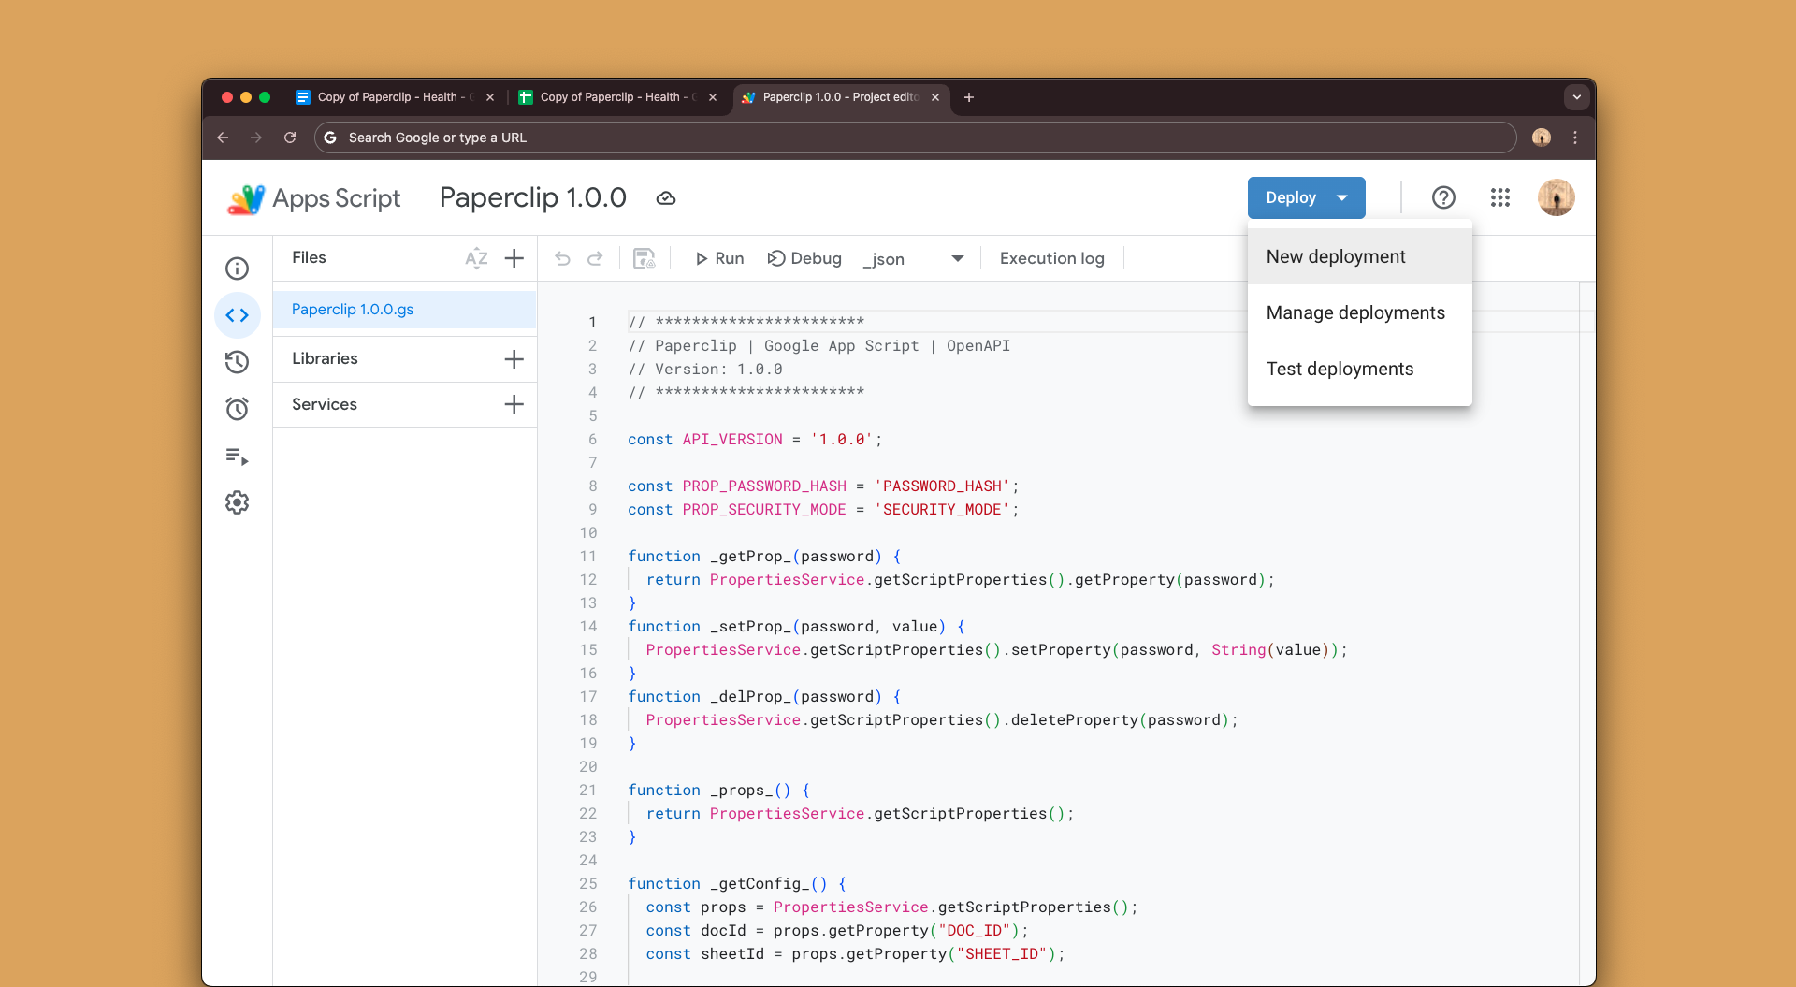Open the Triggers panel

click(237, 409)
